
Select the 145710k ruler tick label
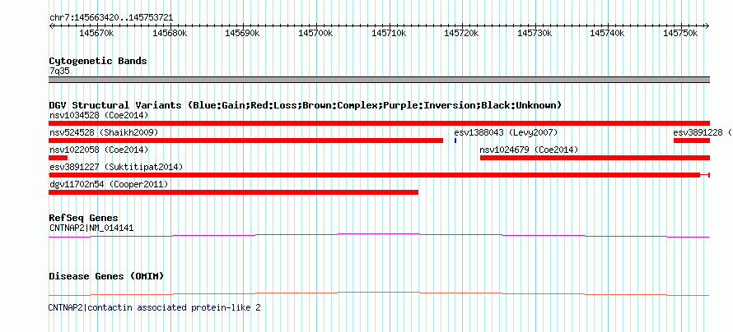[x=389, y=33]
